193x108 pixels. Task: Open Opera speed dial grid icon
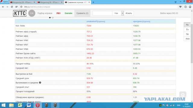(x=16, y=7)
